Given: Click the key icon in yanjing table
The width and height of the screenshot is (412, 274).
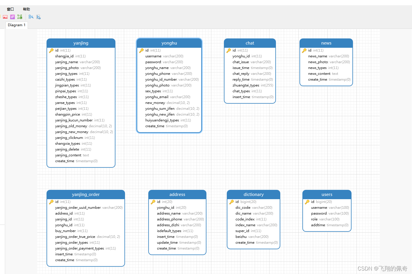Looking at the screenshot, I should point(51,50).
